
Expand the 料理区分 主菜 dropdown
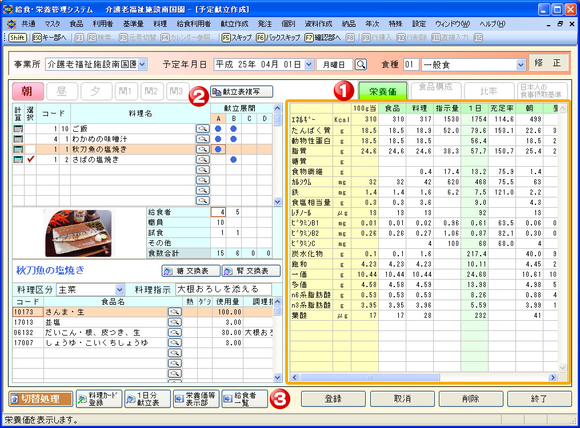tap(119, 289)
